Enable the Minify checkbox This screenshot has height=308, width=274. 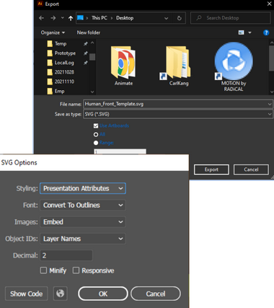click(x=43, y=270)
